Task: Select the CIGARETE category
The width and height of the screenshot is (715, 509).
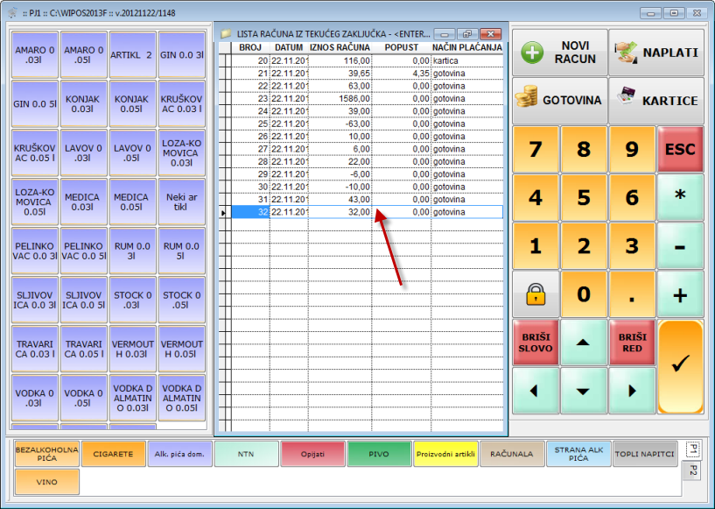Action: tap(113, 454)
